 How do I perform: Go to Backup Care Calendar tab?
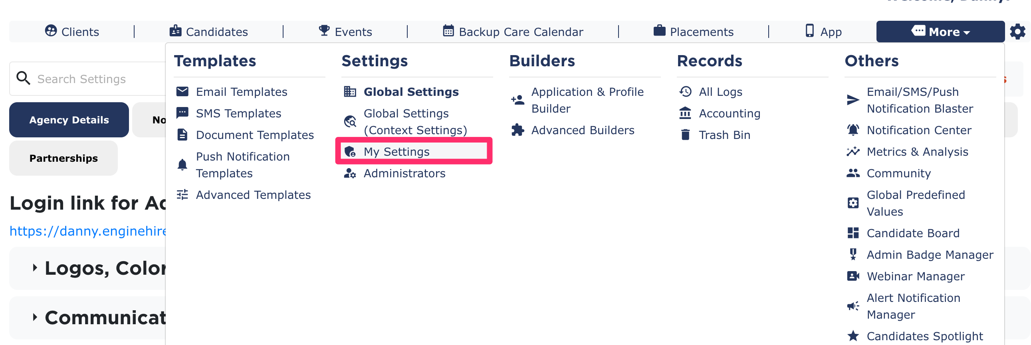pos(513,32)
